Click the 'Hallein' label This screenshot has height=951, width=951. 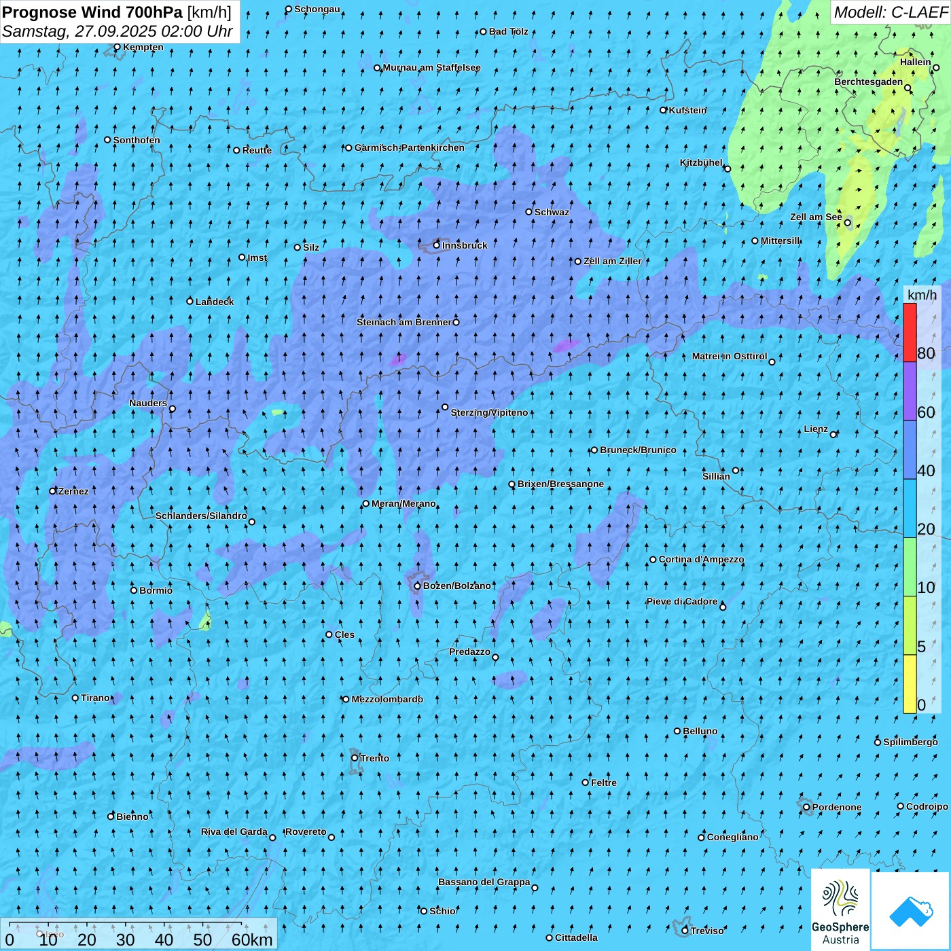(916, 62)
